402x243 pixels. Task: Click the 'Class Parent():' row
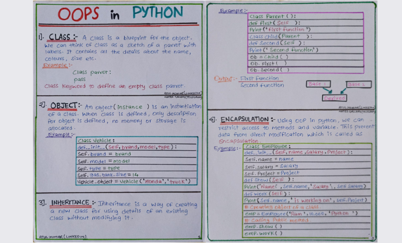click(306, 16)
